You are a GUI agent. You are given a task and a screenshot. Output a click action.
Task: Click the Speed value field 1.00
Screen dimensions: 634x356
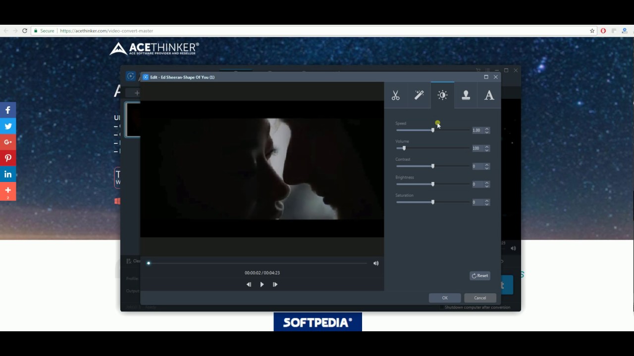click(477, 130)
